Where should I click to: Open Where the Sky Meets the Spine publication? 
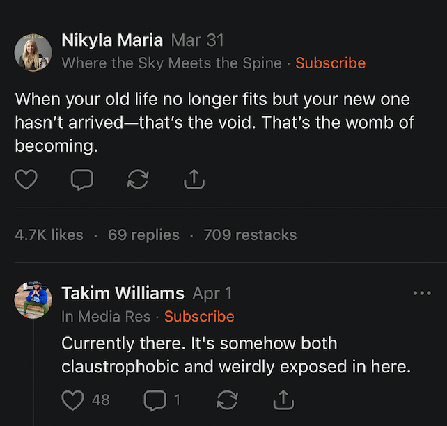pos(171,63)
